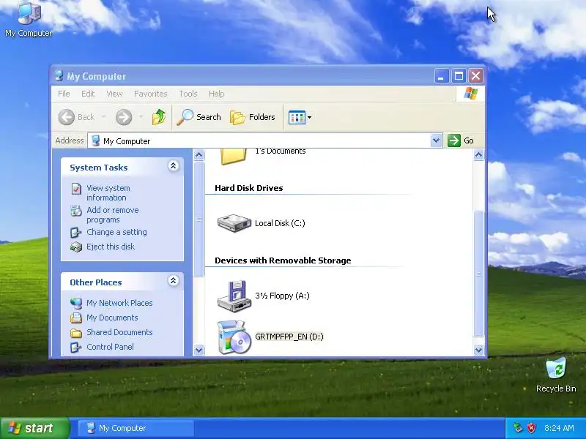
Task: Click the down arrow of the file list scrollbar
Action: pyautogui.click(x=479, y=350)
